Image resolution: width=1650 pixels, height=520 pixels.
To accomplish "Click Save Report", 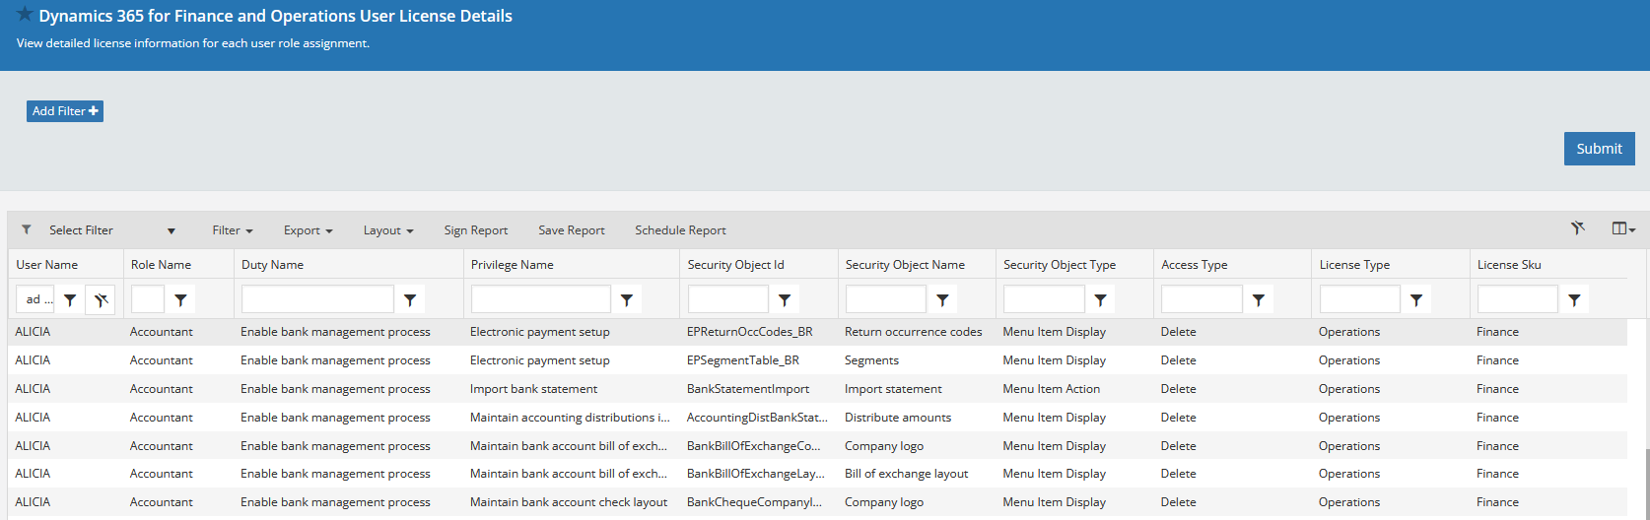I will coord(572,230).
